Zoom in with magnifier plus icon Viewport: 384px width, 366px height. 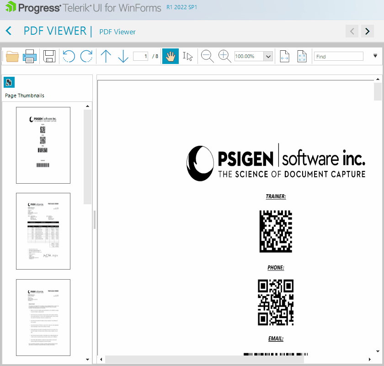[x=224, y=56]
